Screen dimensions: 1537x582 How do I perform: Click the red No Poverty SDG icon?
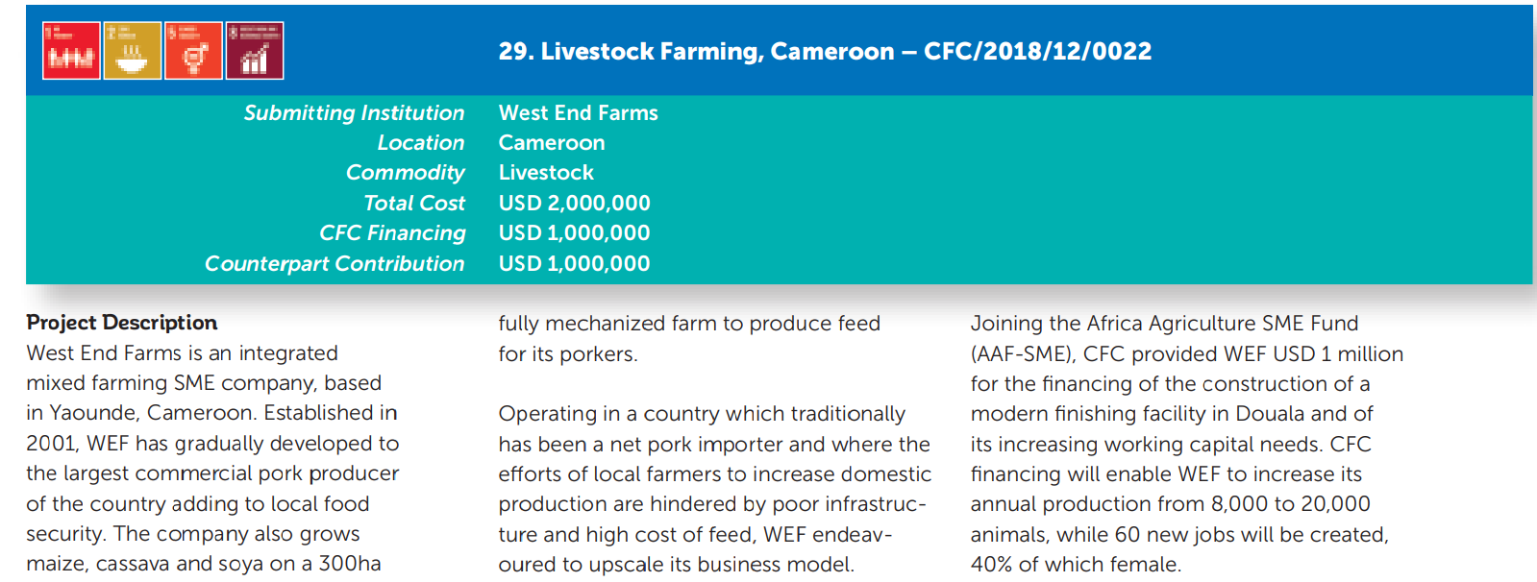[71, 51]
